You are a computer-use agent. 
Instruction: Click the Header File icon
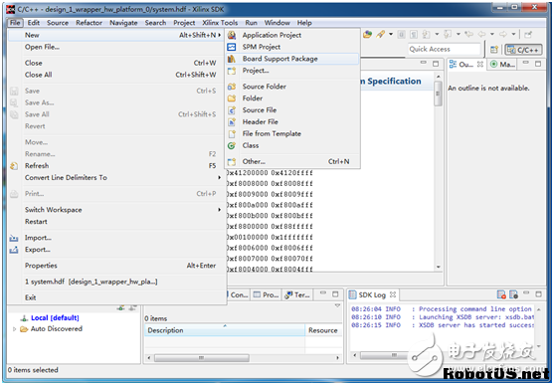click(232, 122)
